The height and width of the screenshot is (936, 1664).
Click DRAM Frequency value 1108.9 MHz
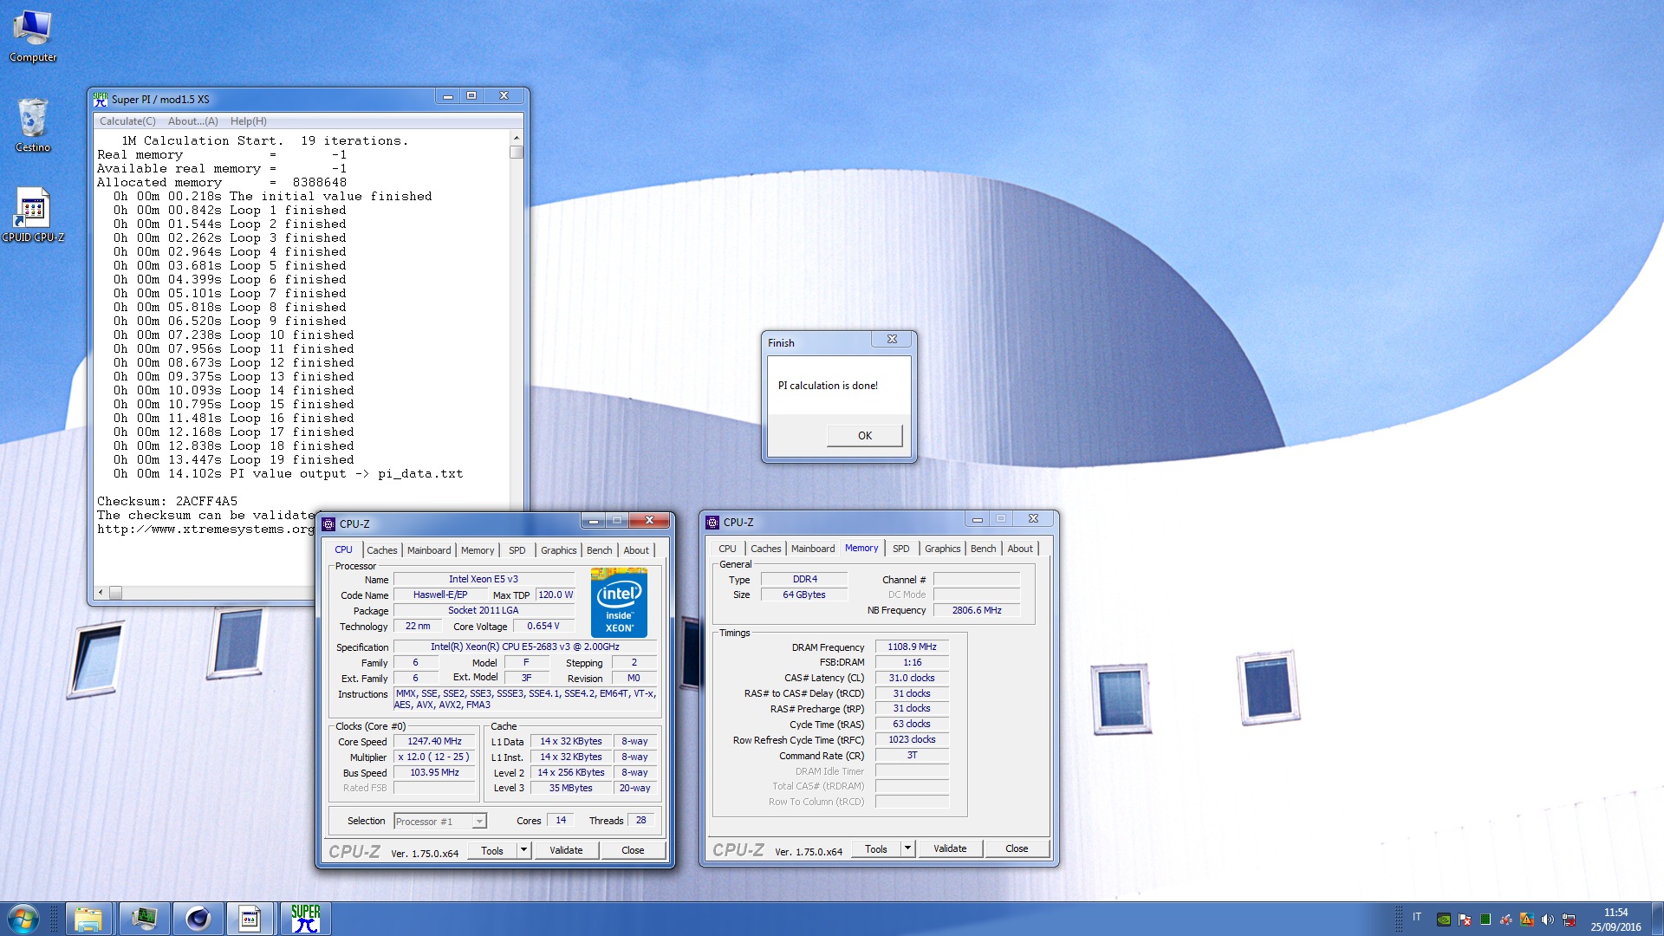[x=912, y=647]
